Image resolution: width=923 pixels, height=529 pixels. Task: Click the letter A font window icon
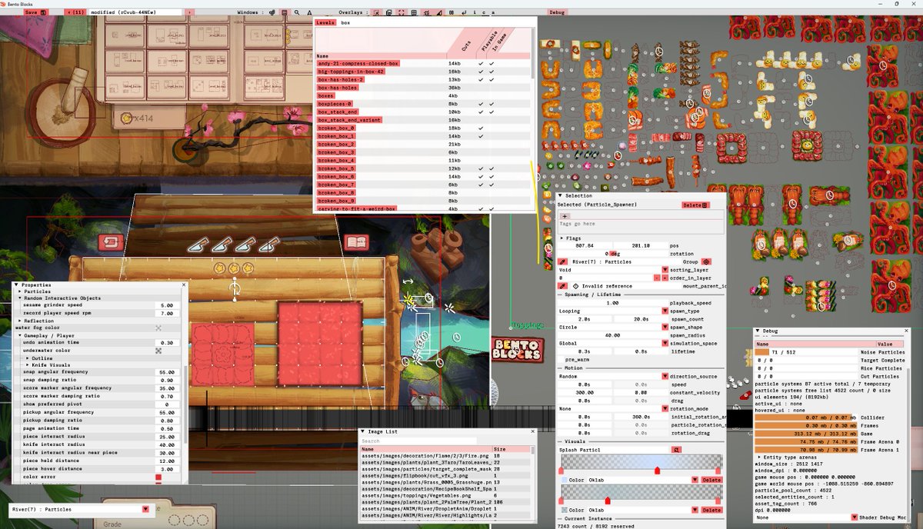click(309, 12)
